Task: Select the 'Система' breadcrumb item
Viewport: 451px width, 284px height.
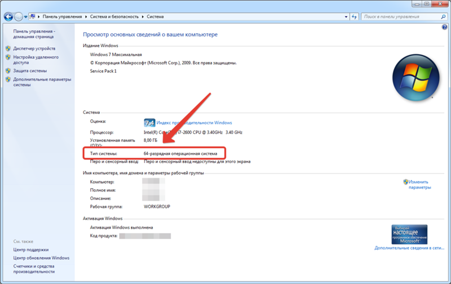Action: (155, 17)
